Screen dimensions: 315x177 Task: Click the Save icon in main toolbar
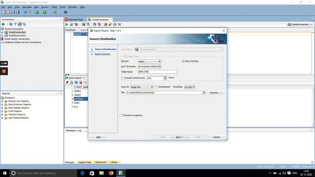tap(13, 12)
